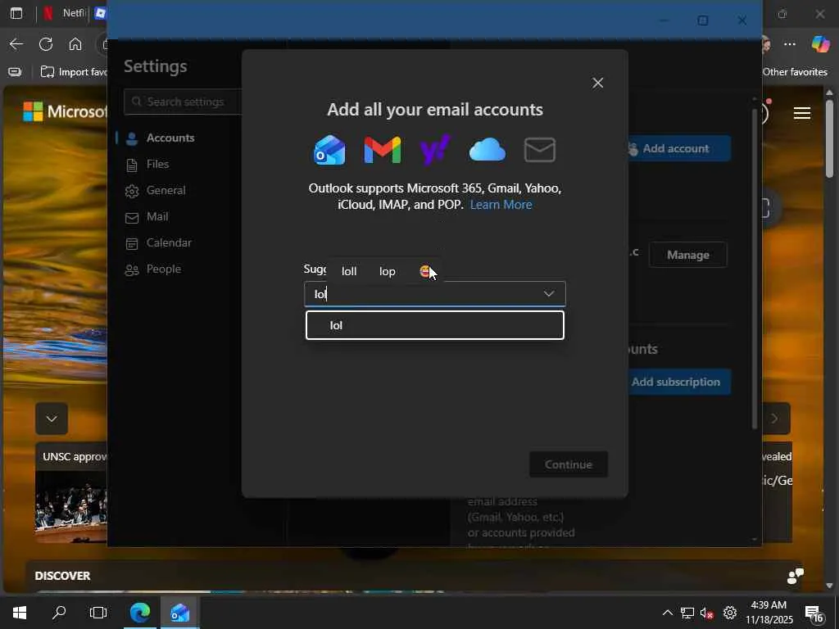Screen dimensions: 839x629
Task: Open the Copilot icon in Edge
Action: coord(820,44)
